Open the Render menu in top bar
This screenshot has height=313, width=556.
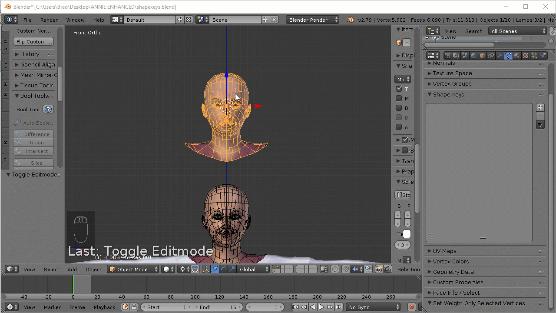(x=49, y=20)
